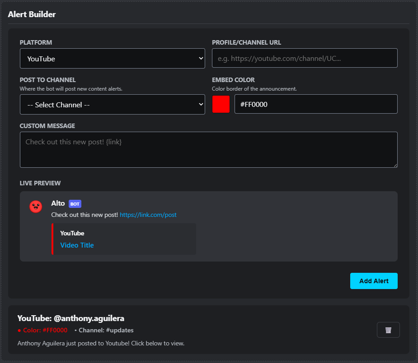
Task: Click the BOT badge next to Alto
Action: [75, 204]
